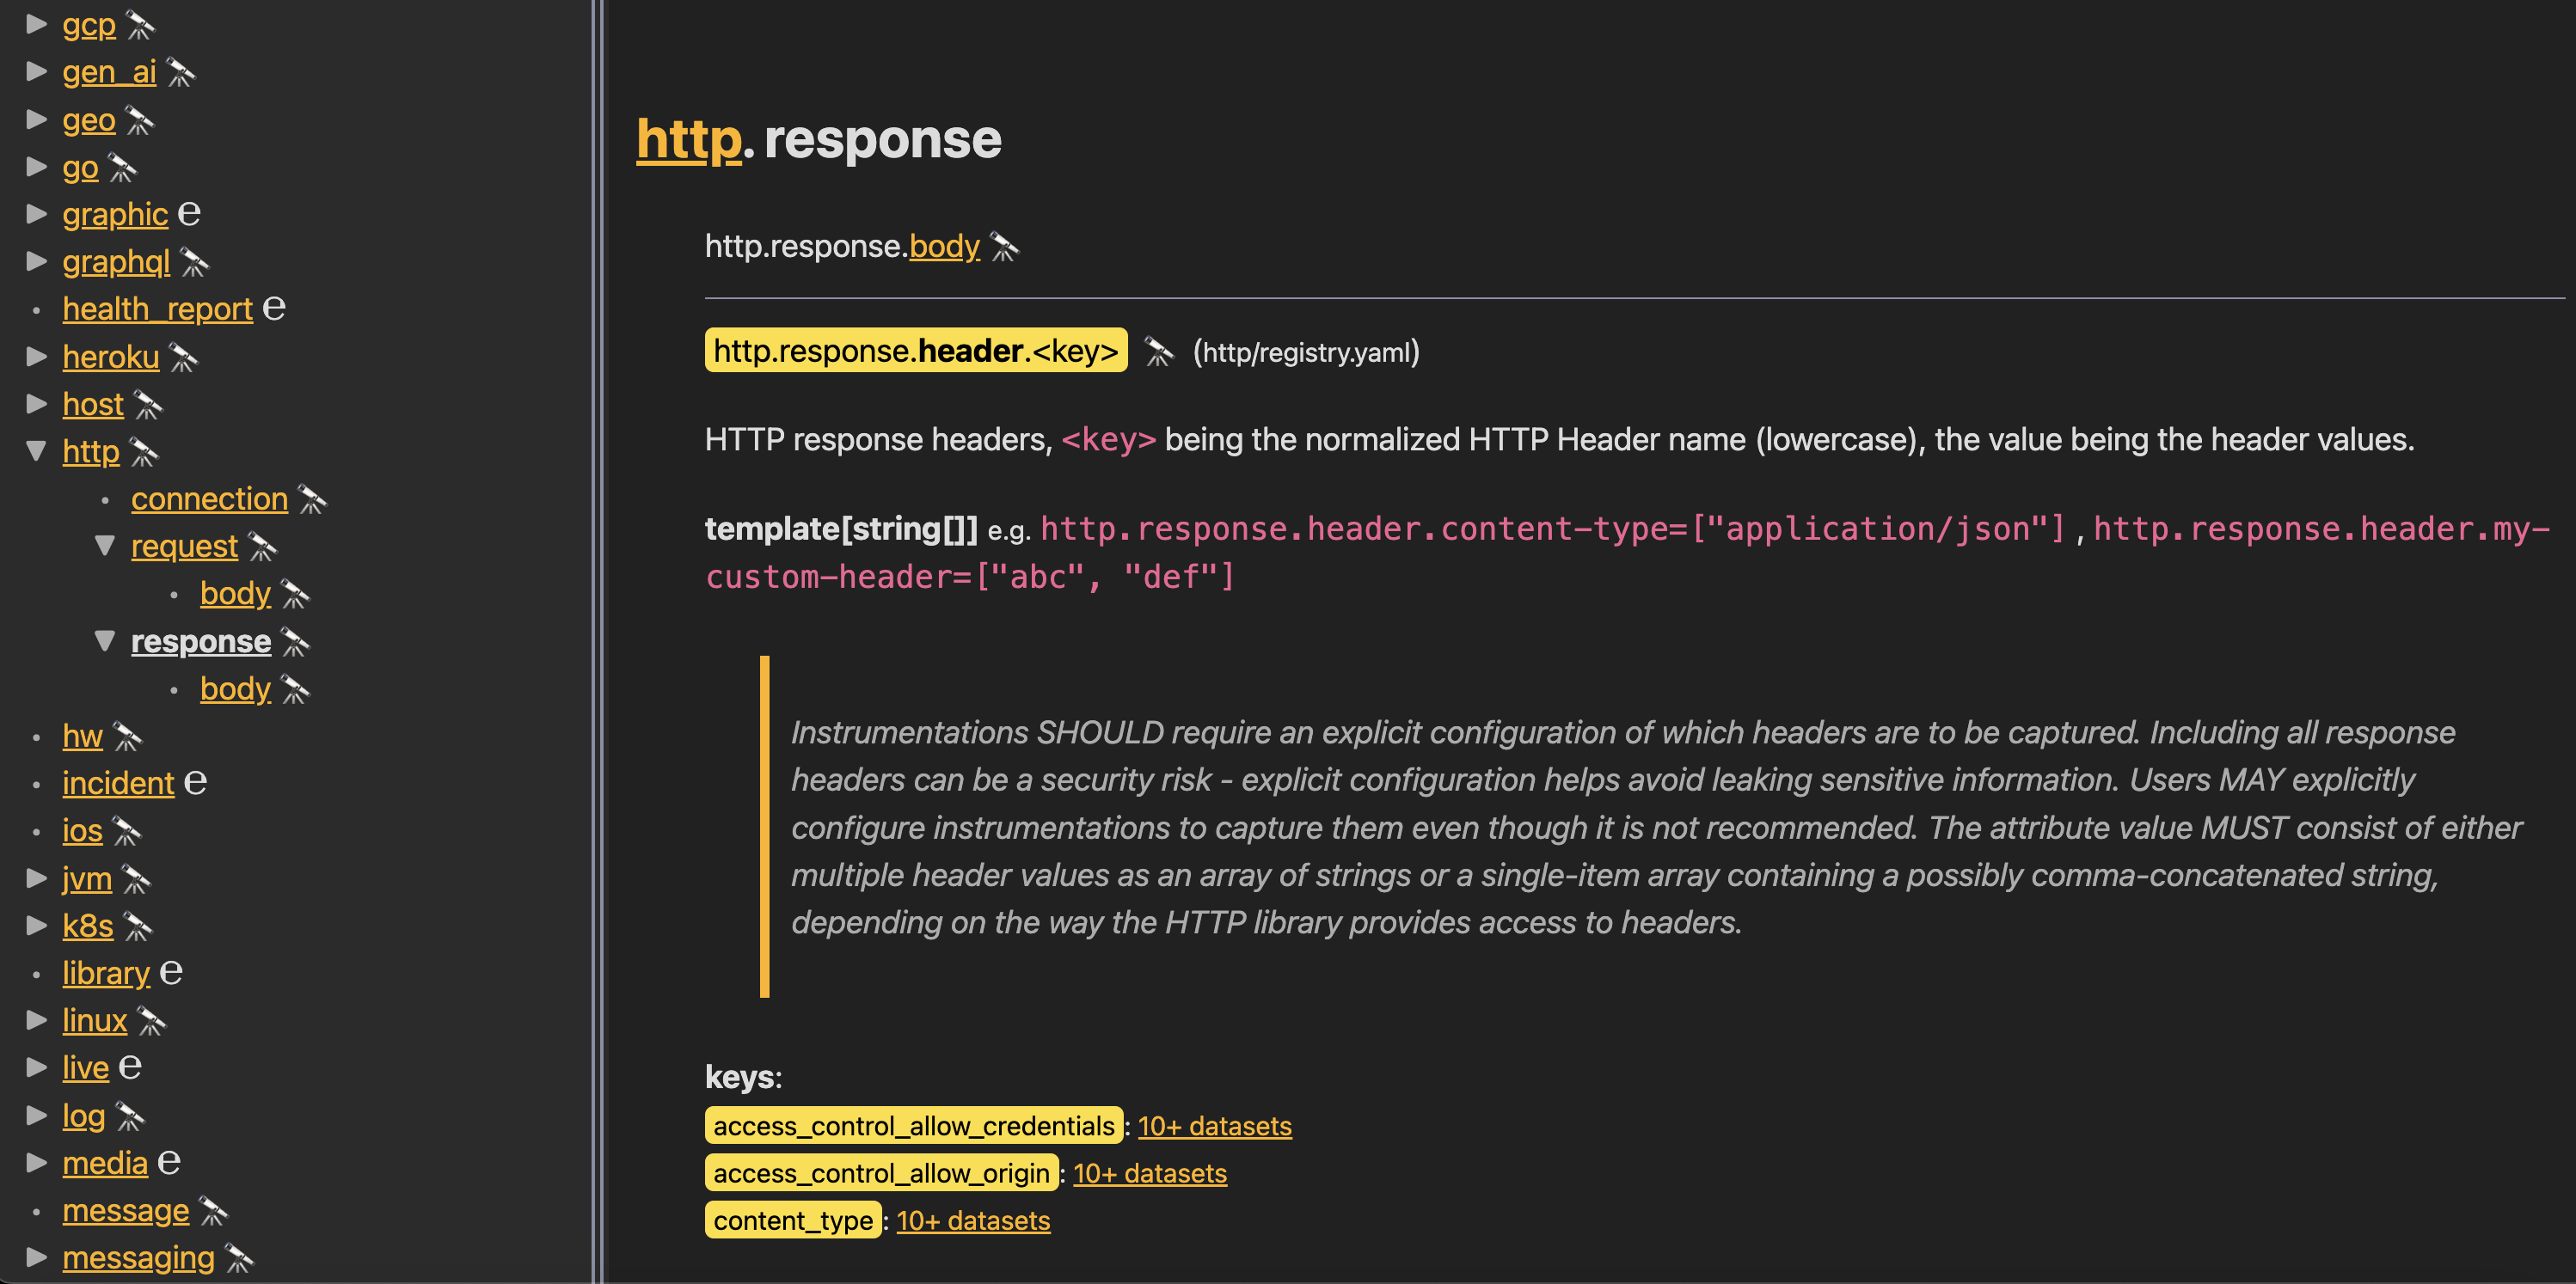Open the http link in page heading
This screenshot has width=2576, height=1284.
tap(688, 139)
